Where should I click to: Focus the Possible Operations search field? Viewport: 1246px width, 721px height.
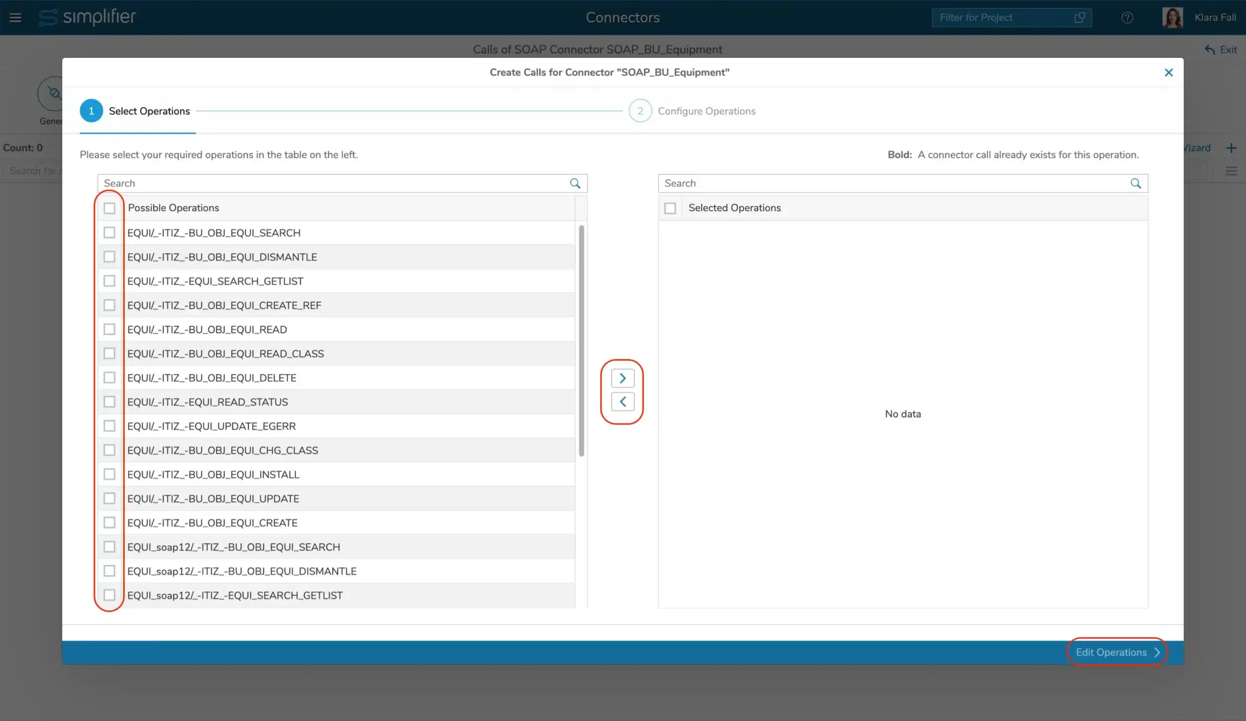pyautogui.click(x=331, y=184)
